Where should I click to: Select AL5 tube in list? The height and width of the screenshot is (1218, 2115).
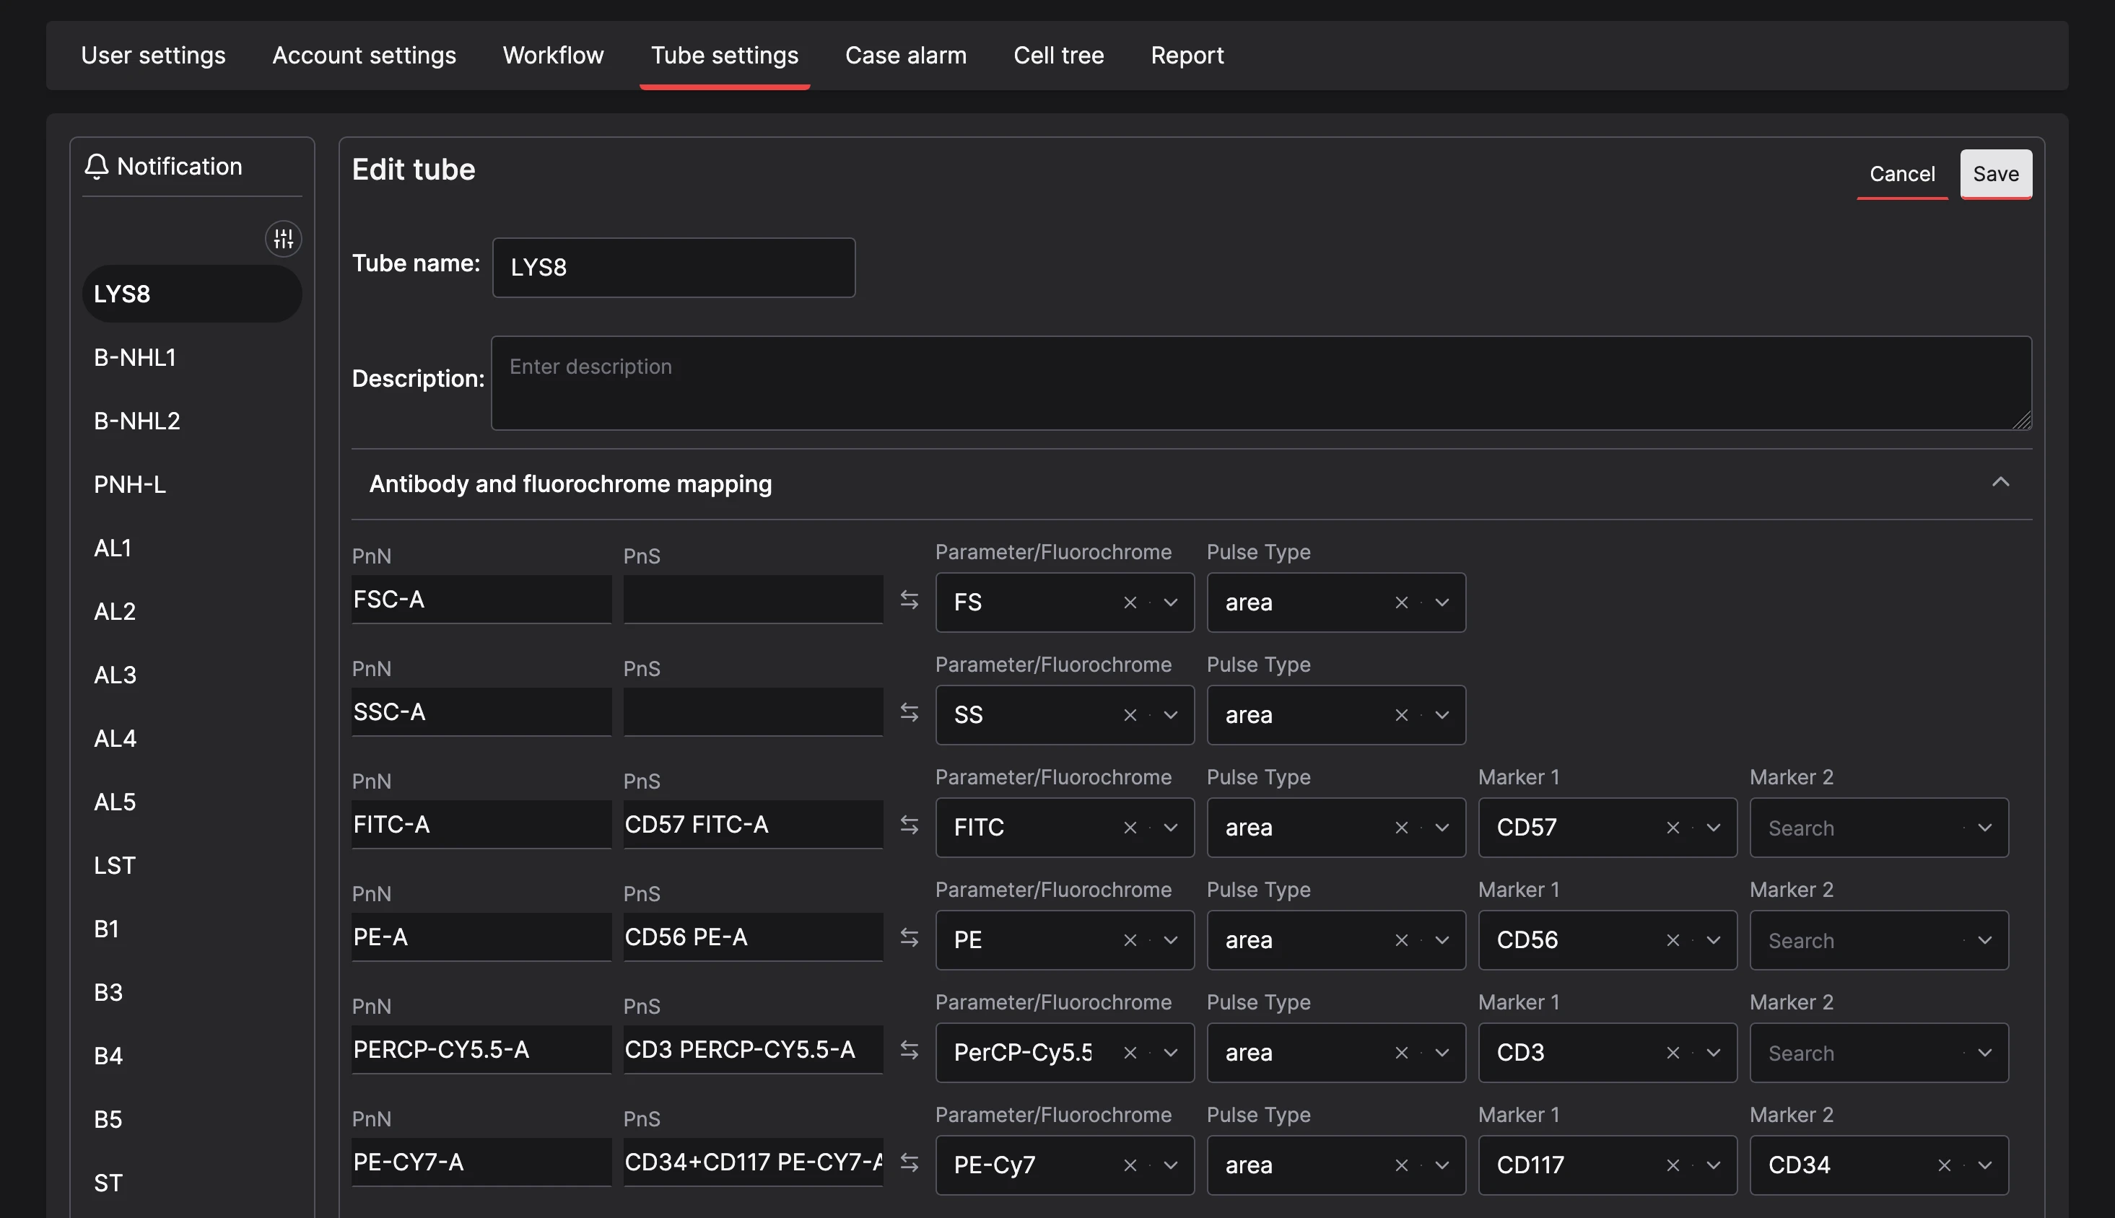point(191,802)
